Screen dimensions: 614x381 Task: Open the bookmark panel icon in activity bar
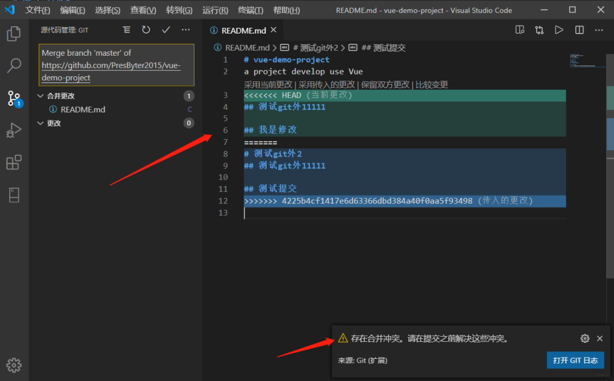coord(14,194)
